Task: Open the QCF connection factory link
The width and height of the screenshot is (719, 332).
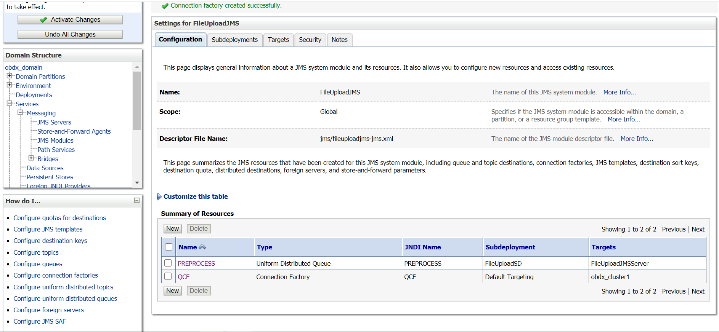Action: pyautogui.click(x=183, y=277)
